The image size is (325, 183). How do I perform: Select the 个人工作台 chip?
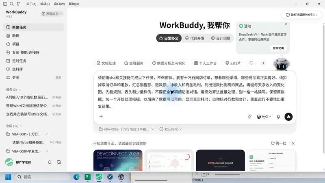(x=206, y=63)
